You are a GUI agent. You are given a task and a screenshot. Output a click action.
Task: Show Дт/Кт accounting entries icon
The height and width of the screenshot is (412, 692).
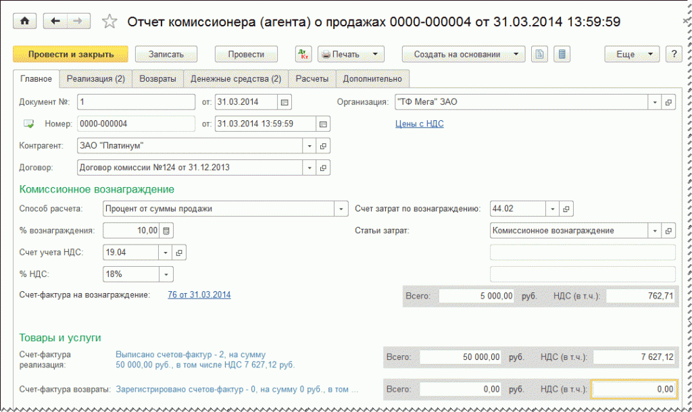click(303, 54)
